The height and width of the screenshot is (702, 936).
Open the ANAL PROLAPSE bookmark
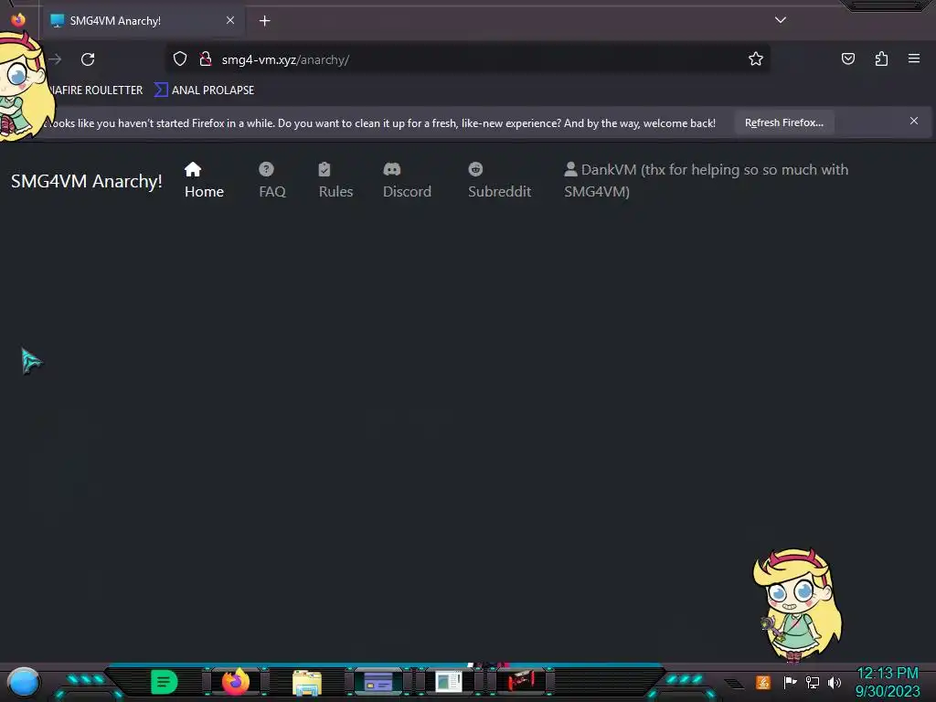pyautogui.click(x=204, y=90)
